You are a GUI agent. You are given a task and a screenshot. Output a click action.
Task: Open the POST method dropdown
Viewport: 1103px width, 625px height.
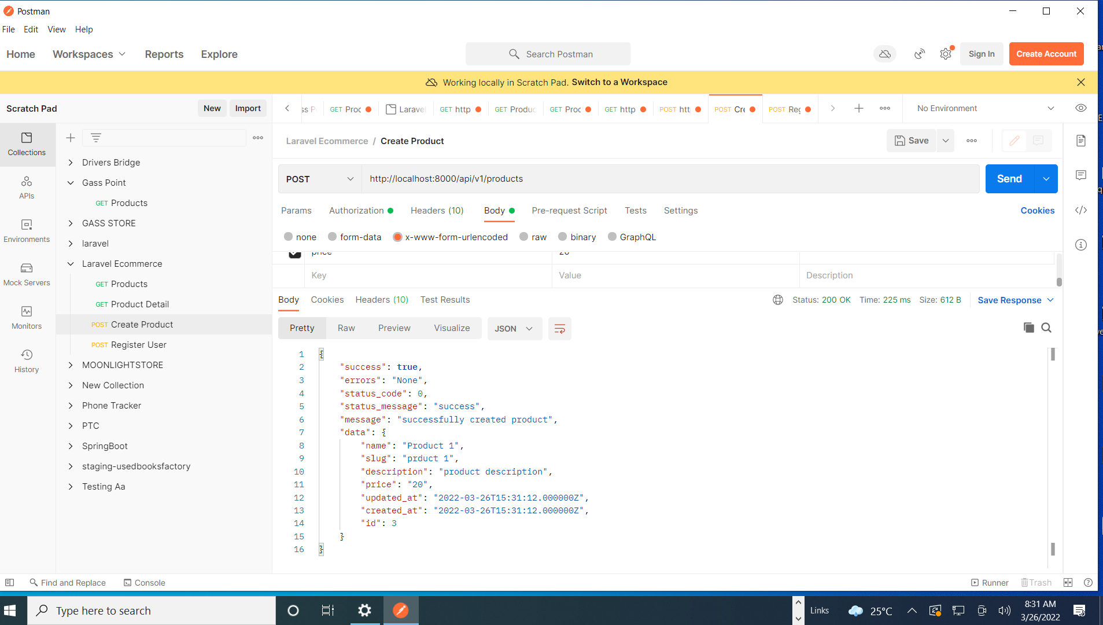(x=320, y=179)
